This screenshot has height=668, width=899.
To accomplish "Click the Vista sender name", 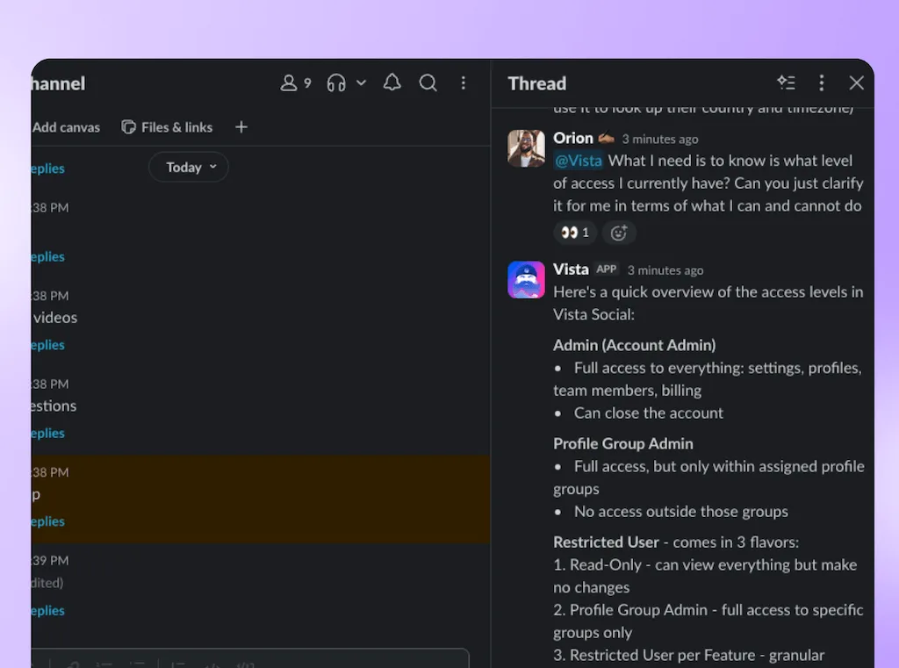I will pos(571,269).
